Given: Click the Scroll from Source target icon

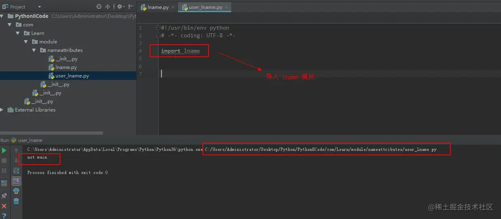Looking at the screenshot, I should click(99, 6).
